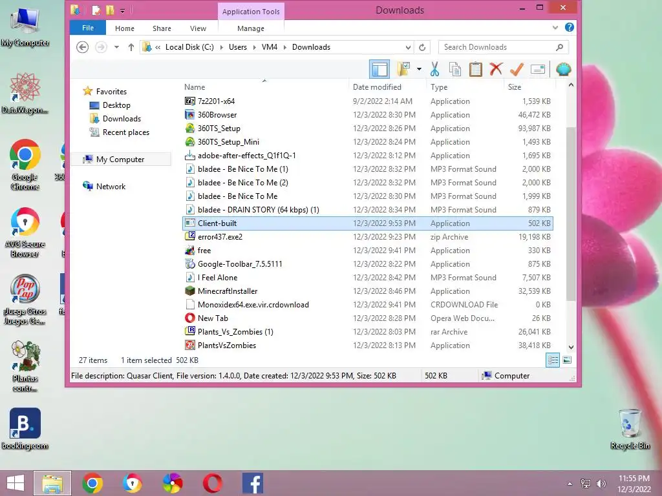Viewport: 662px width, 496px height.
Task: Click the file list vertical scrollbar
Action: coord(571,213)
